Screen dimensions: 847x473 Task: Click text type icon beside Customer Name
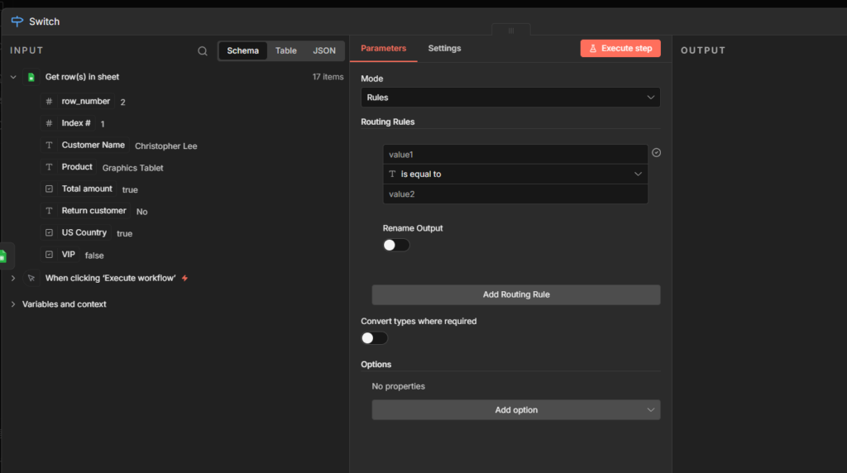(x=49, y=145)
